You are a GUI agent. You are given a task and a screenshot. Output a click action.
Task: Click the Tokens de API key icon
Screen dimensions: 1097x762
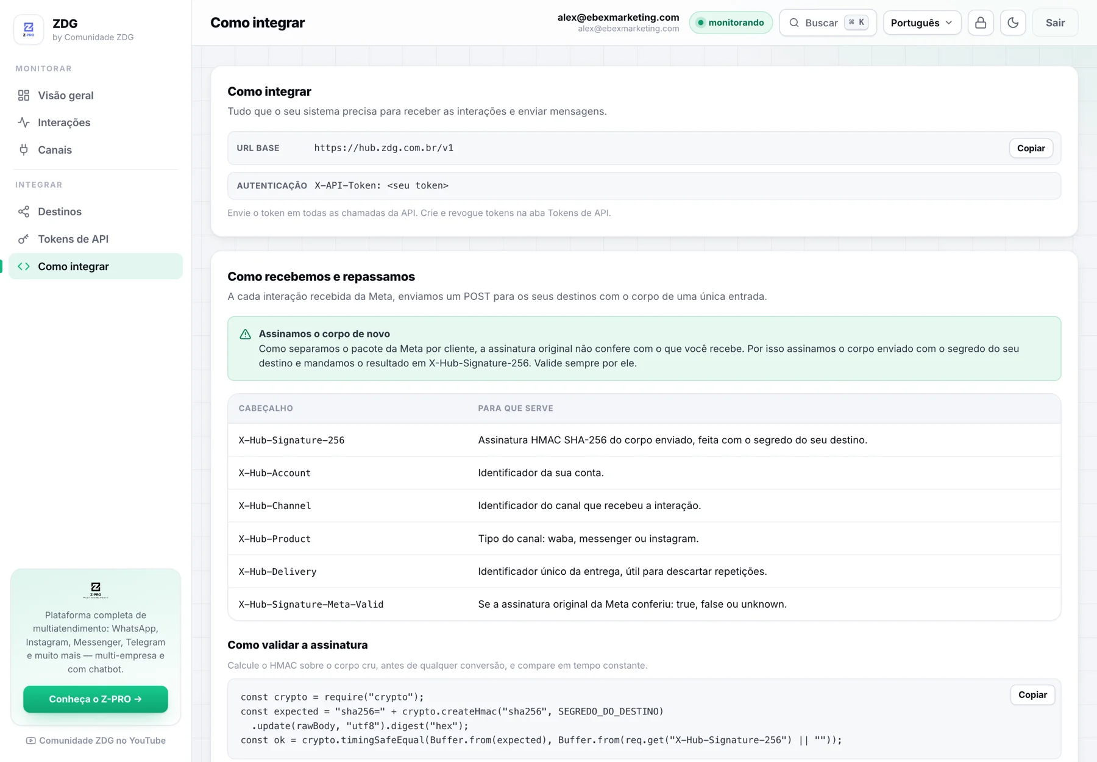(x=24, y=239)
